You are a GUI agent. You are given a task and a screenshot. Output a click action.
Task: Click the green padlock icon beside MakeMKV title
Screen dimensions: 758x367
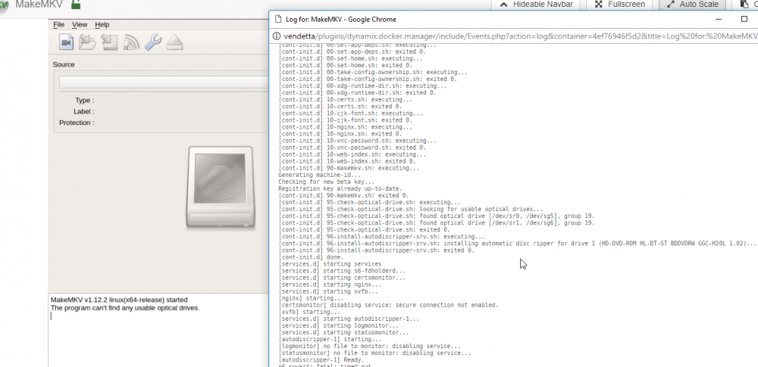coord(75,5)
